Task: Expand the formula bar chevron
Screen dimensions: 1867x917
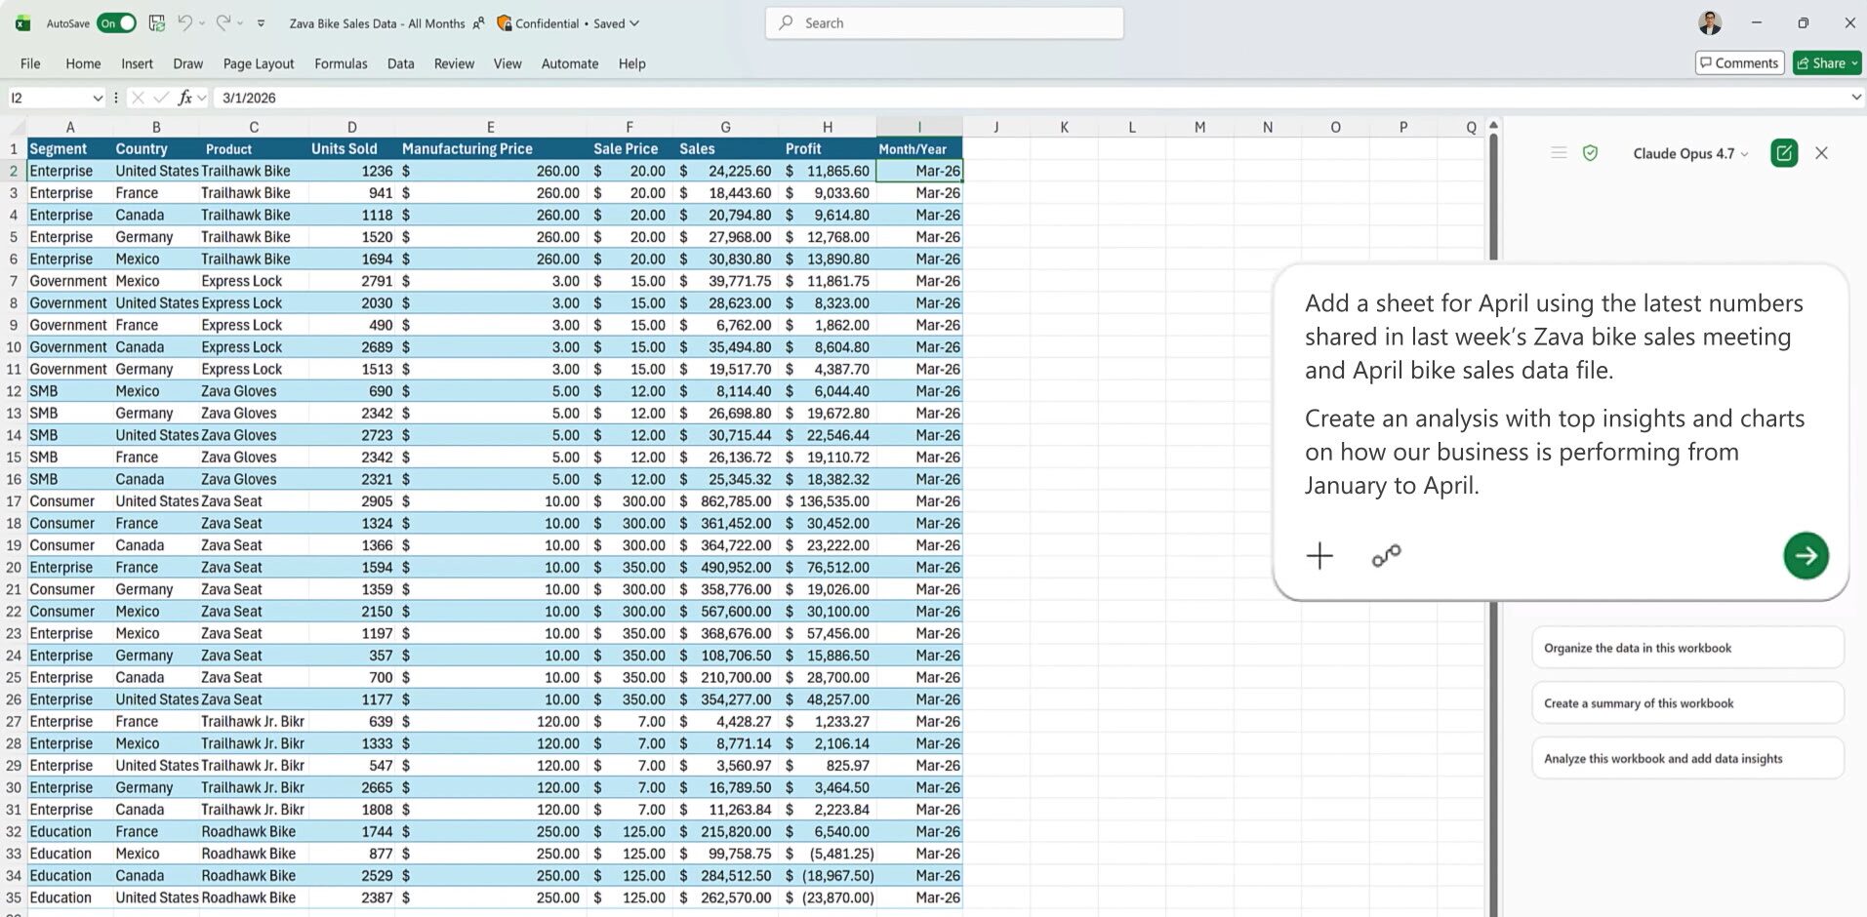Action: click(1855, 98)
